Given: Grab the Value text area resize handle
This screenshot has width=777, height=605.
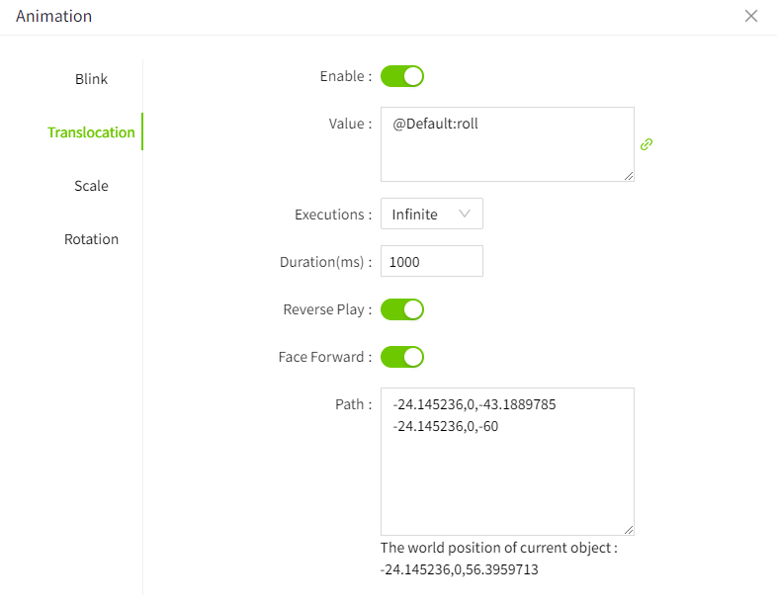Looking at the screenshot, I should tap(629, 176).
